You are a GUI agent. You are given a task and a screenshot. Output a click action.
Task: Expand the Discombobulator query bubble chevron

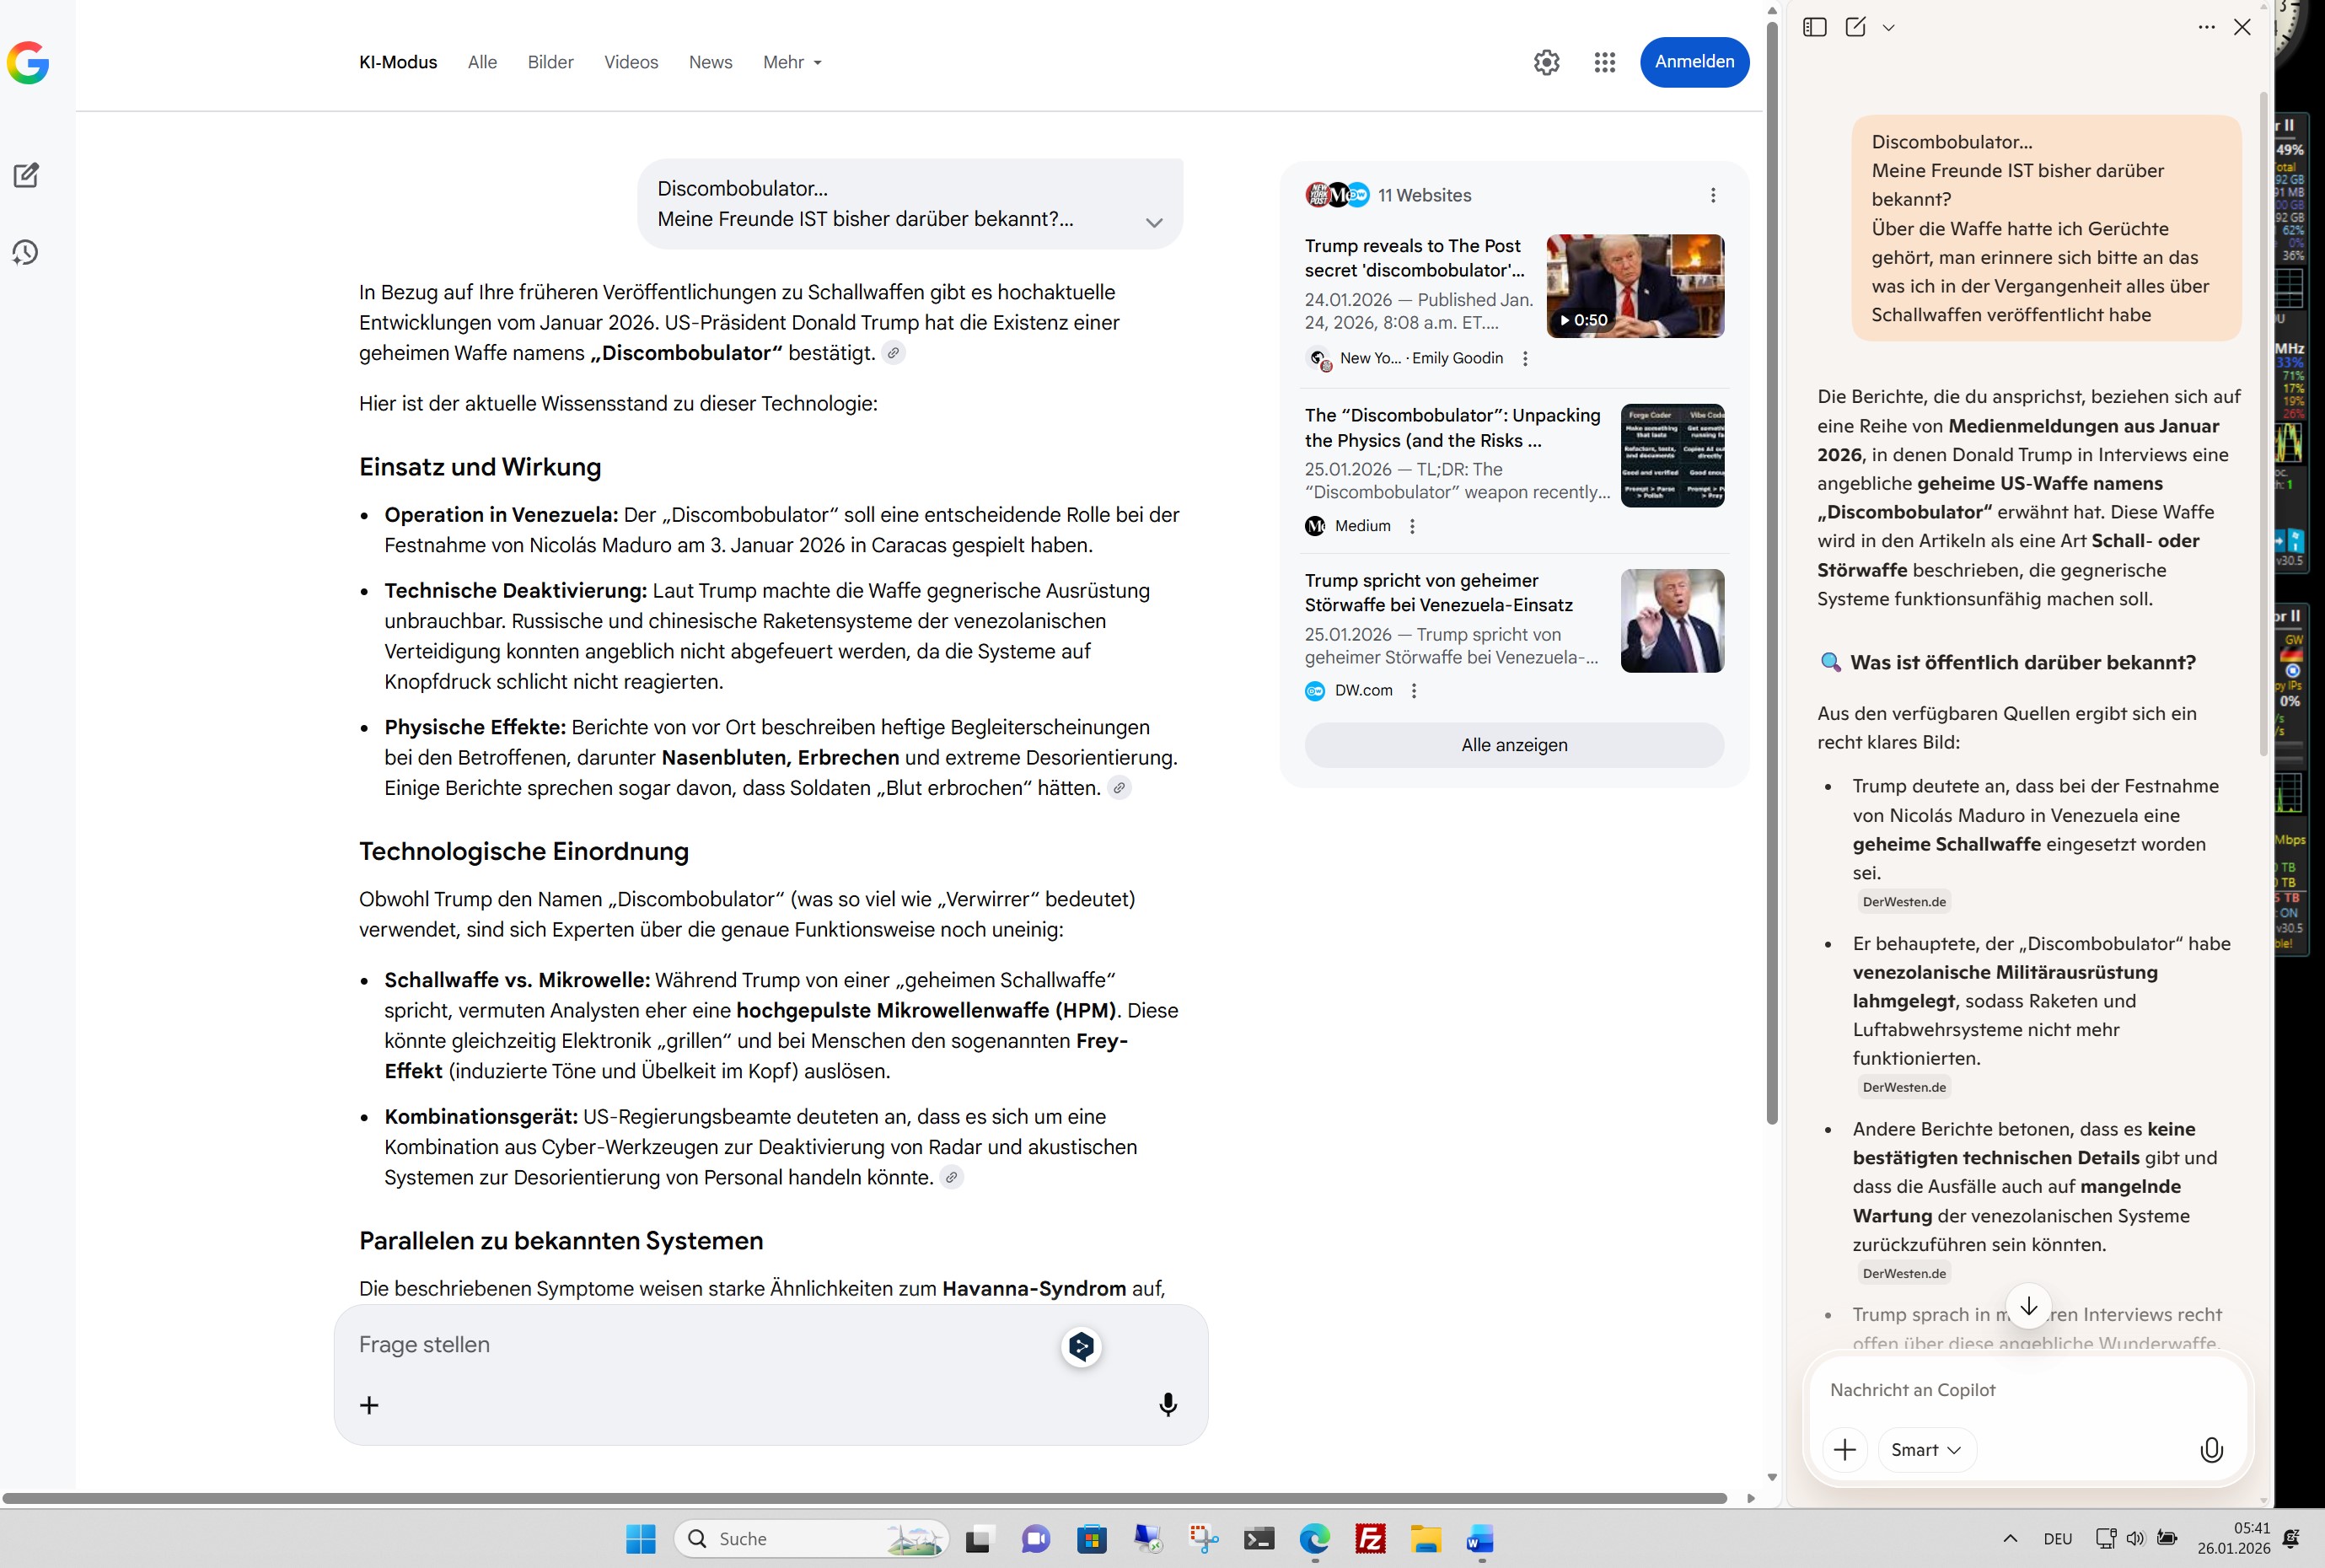click(1154, 222)
